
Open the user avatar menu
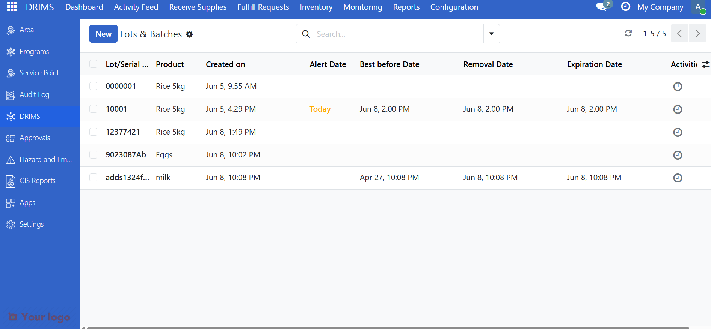click(x=699, y=7)
